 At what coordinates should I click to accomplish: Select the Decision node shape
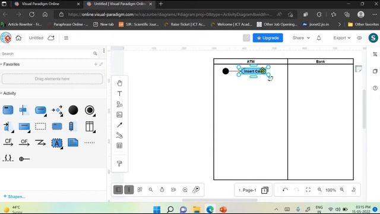click(x=57, y=110)
